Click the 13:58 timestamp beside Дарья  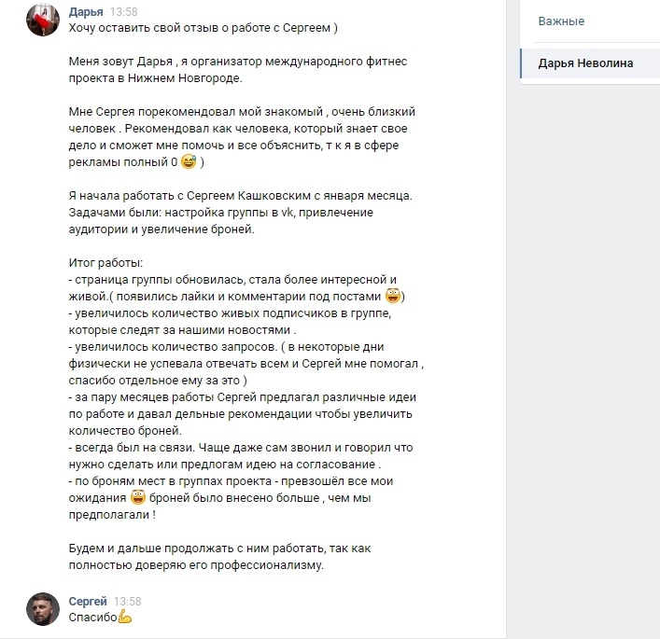tap(124, 12)
